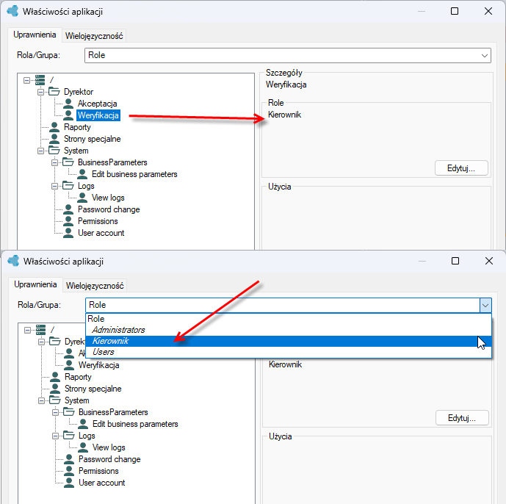The width and height of the screenshot is (506, 504).
Task: Select the Uprawnienia tab in lower window
Action: click(x=35, y=284)
